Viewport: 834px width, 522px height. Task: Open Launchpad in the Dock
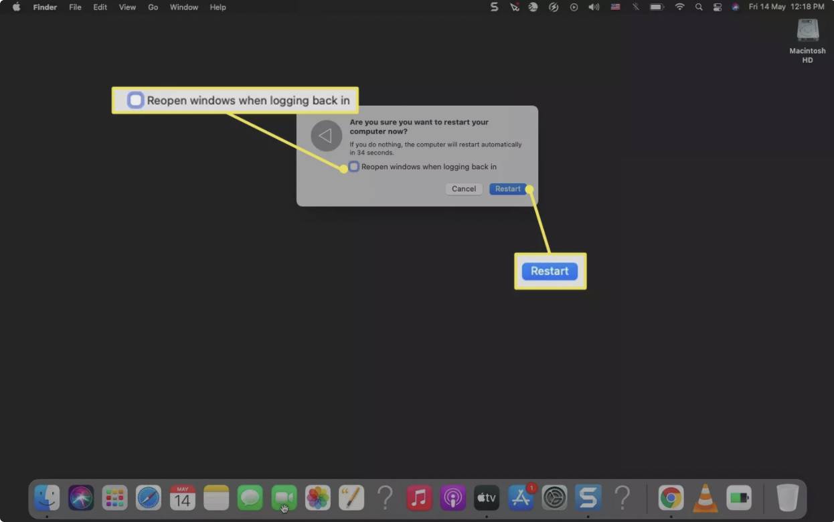click(x=115, y=498)
